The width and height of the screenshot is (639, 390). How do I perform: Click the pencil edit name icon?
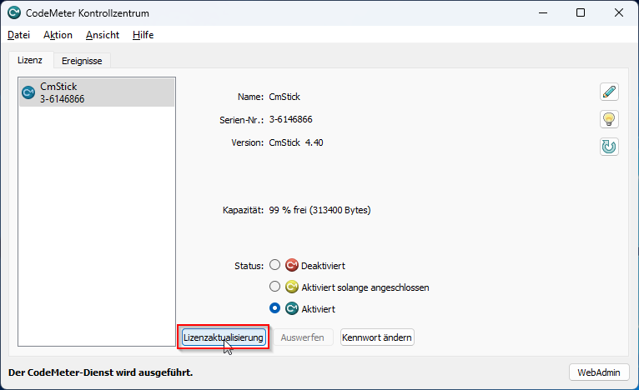(x=609, y=92)
